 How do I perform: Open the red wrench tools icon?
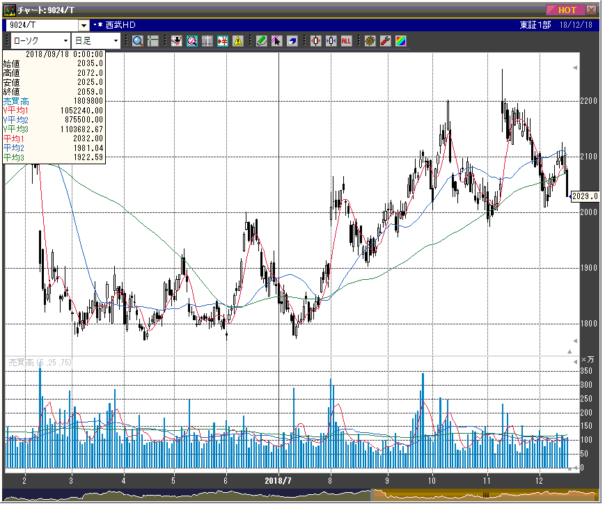(385, 41)
